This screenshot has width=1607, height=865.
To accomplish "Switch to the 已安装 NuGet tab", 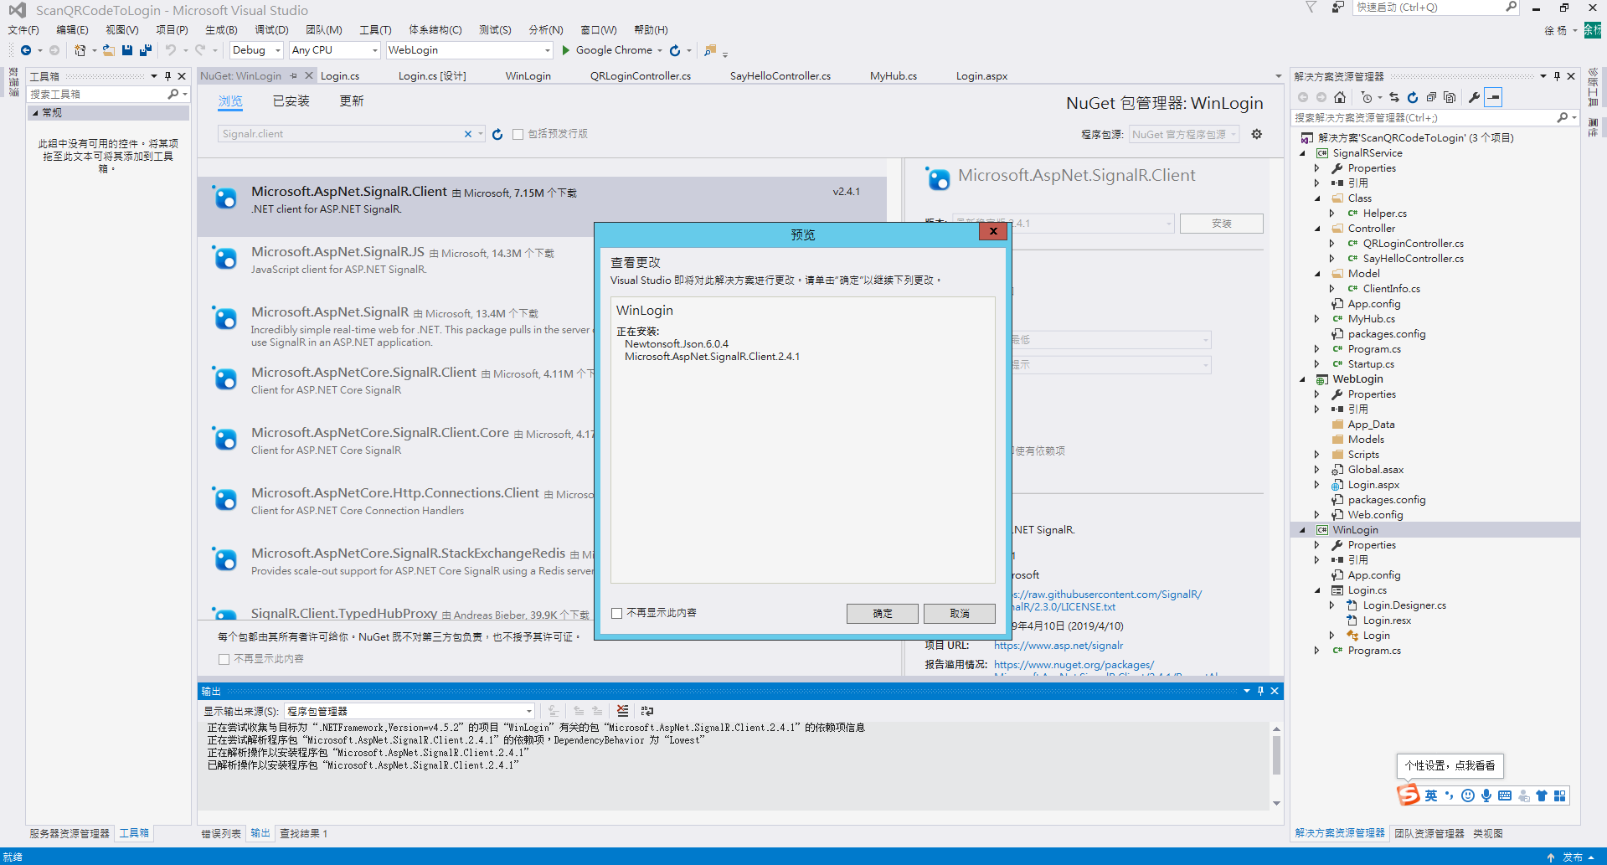I will [x=291, y=101].
